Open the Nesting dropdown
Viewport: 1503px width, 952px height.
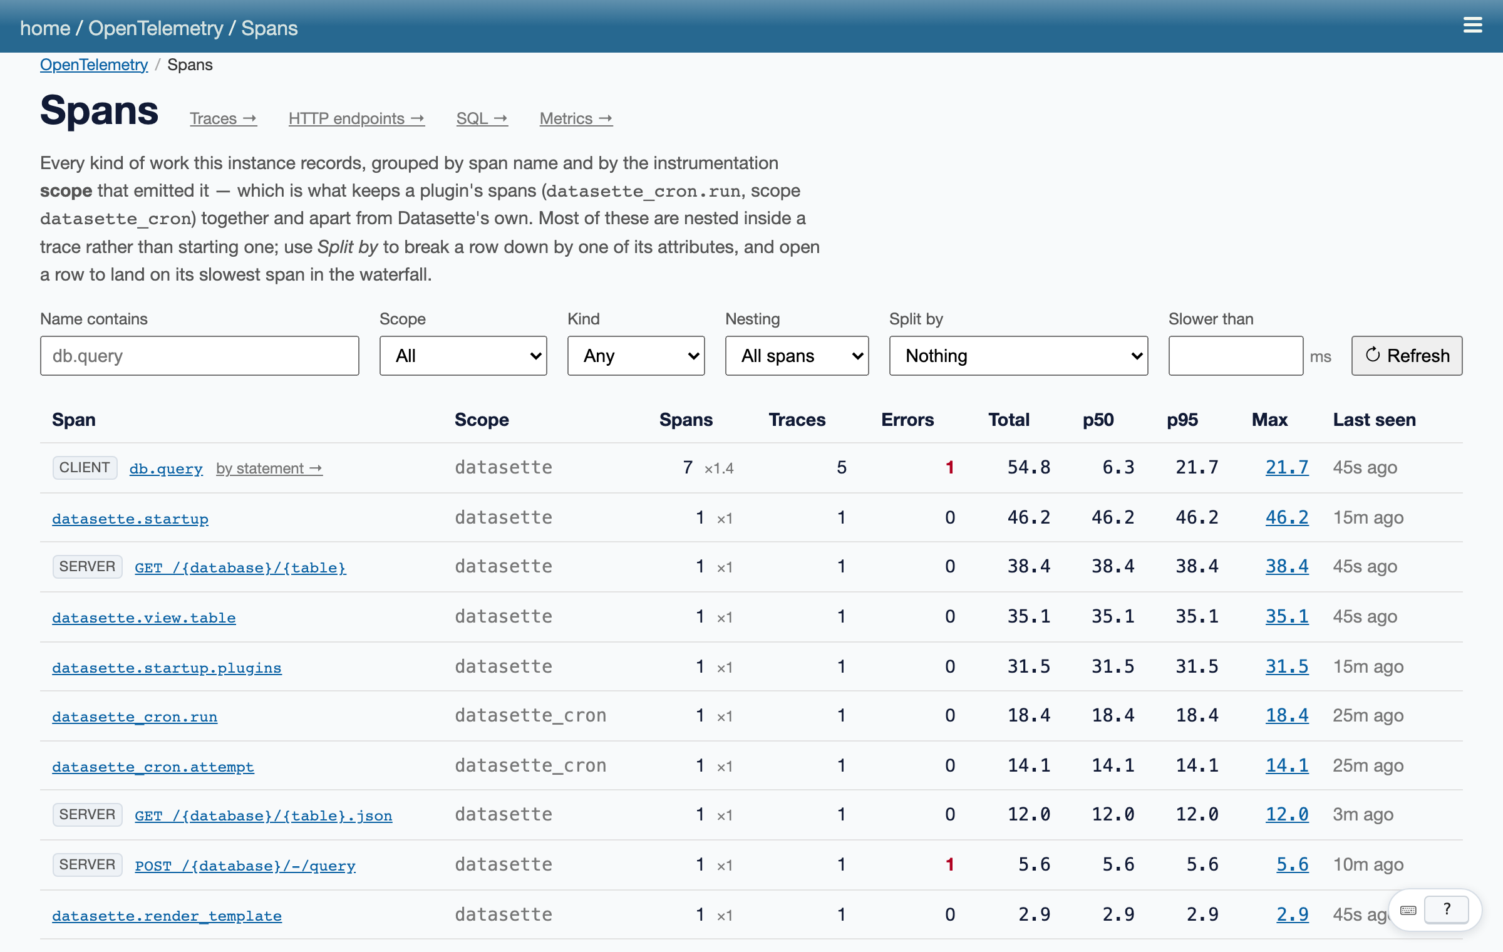pyautogui.click(x=797, y=356)
